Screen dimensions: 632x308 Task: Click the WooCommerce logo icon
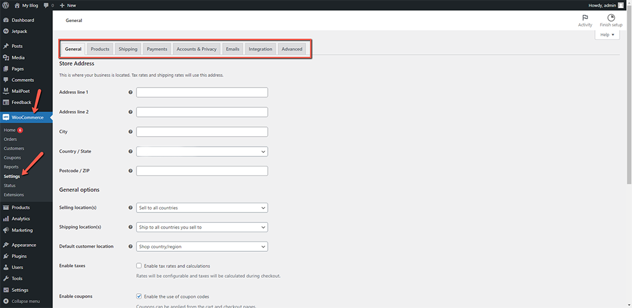point(6,118)
